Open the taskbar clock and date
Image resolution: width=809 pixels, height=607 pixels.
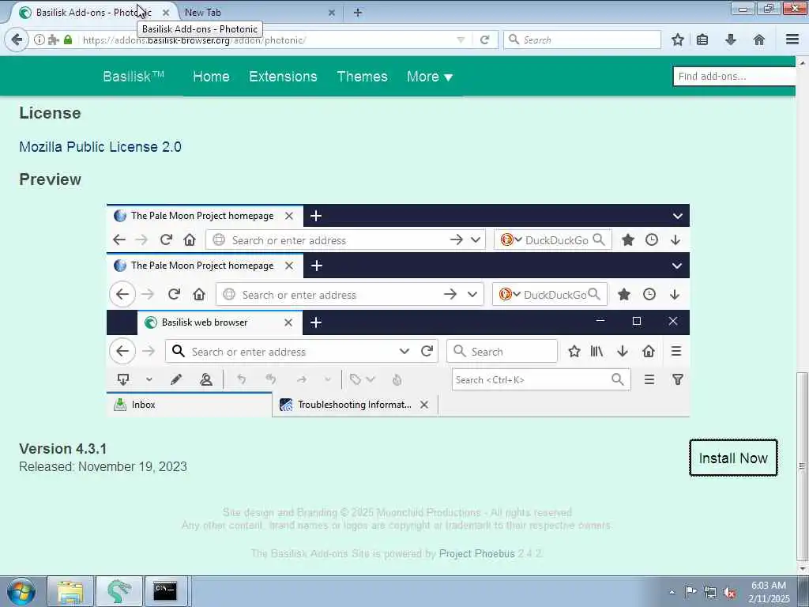[769, 591]
